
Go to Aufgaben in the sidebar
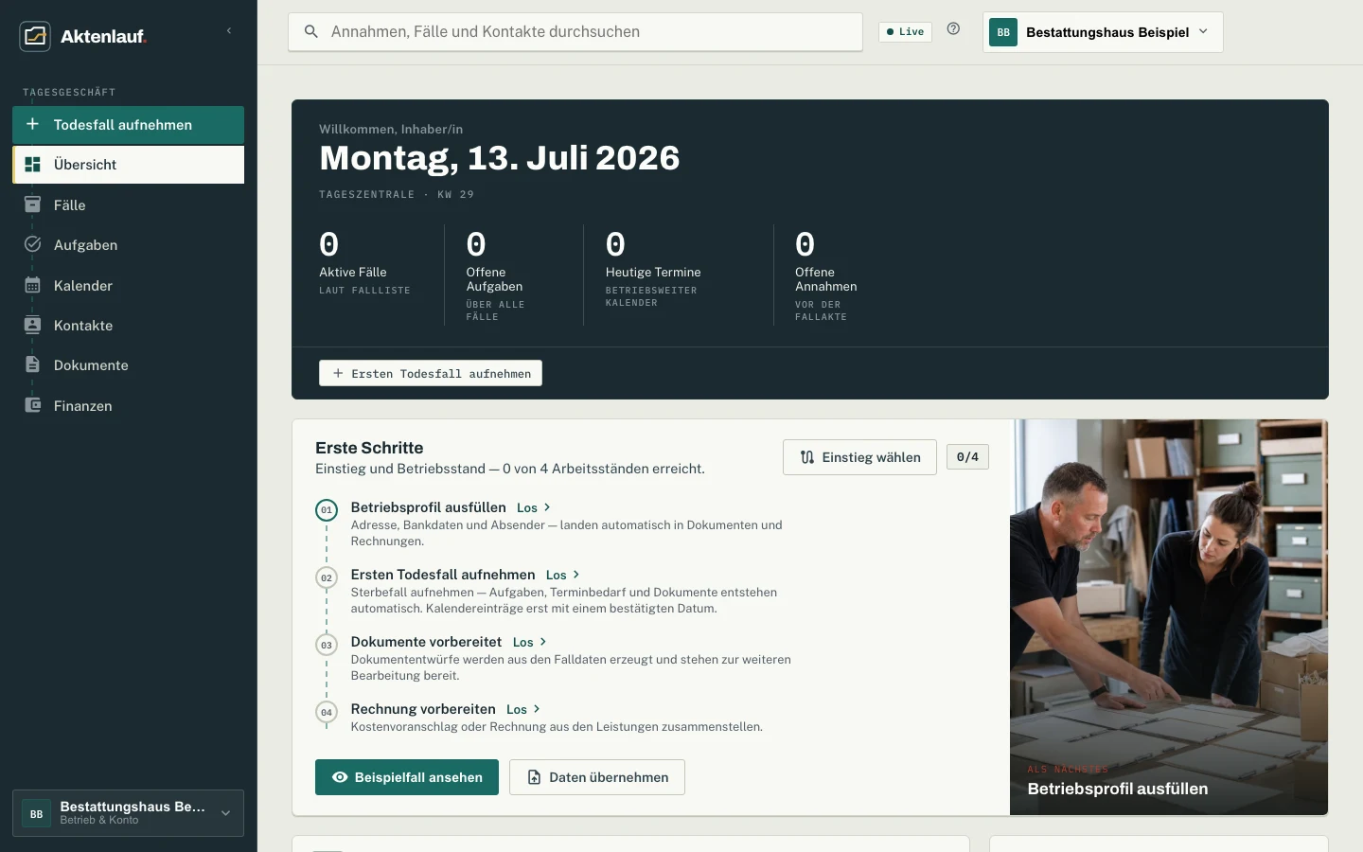tap(128, 245)
